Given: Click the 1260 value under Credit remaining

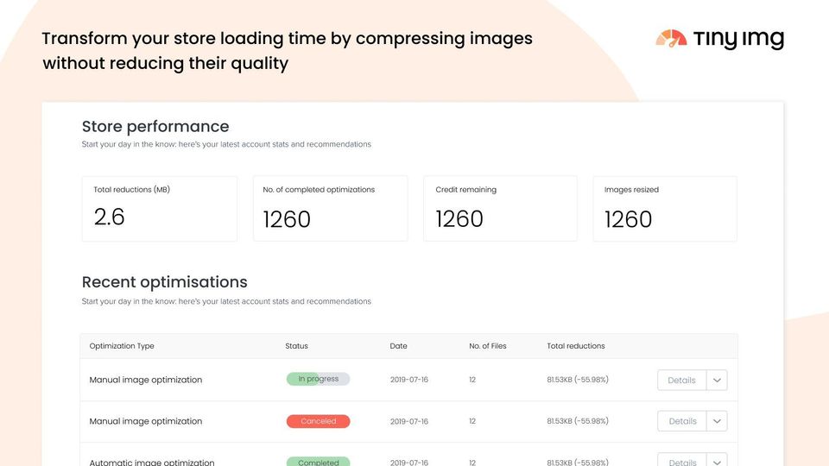Looking at the screenshot, I should pyautogui.click(x=459, y=219).
